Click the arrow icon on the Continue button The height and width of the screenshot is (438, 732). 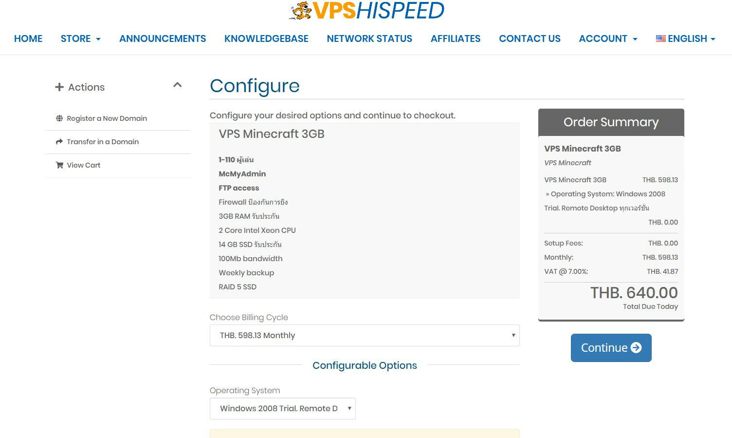coord(636,347)
